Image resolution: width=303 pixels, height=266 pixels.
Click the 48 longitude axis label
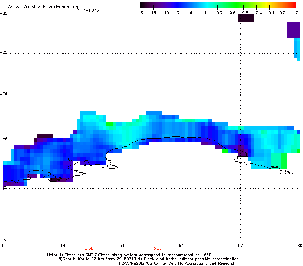pyautogui.click(x=62, y=246)
